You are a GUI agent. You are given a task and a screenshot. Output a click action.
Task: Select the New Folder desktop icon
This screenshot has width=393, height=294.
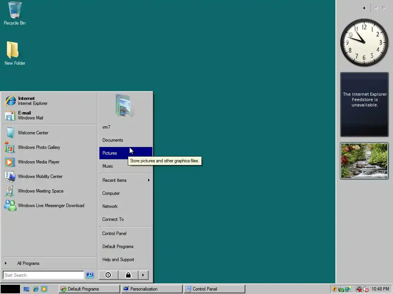coord(15,54)
